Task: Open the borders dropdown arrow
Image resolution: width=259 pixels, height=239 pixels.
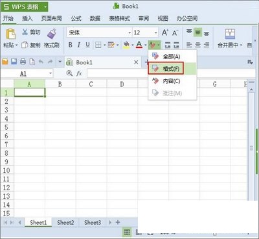Action: point(104,45)
